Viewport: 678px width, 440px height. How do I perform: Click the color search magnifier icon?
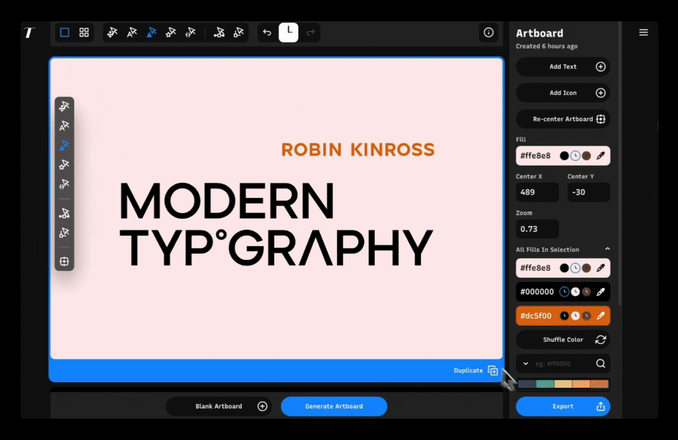coord(600,364)
